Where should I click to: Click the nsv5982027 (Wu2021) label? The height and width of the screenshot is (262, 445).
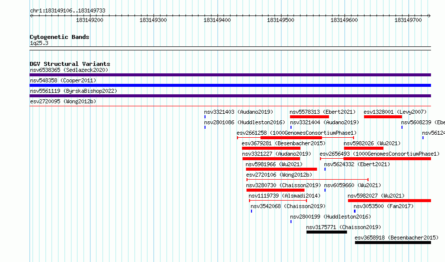(376, 196)
